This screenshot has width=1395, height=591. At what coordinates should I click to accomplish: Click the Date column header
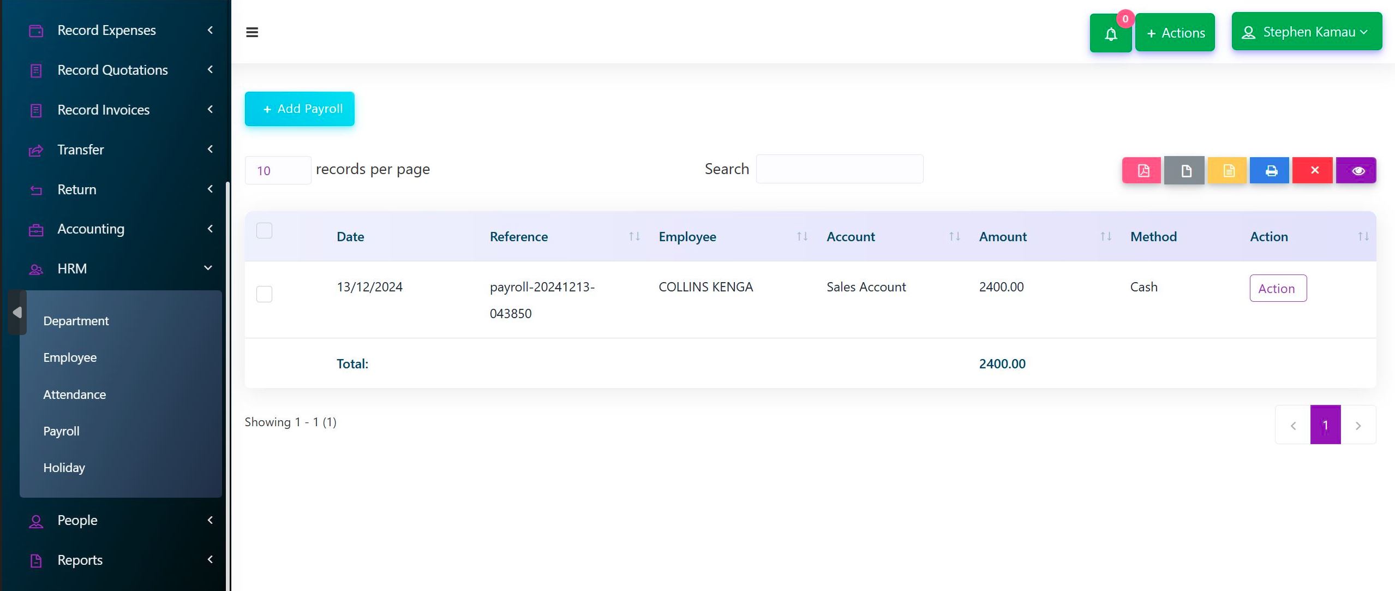tap(350, 237)
